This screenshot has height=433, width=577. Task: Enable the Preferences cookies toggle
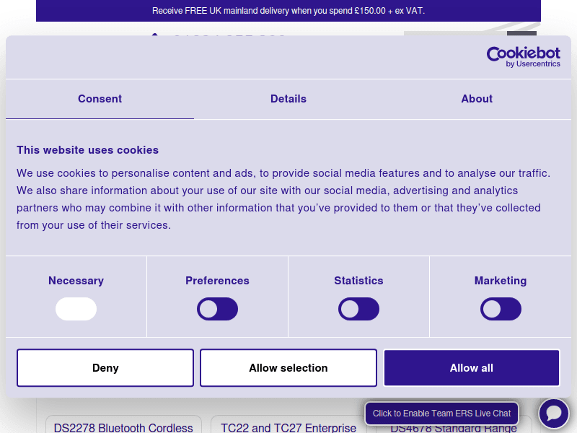tap(217, 309)
